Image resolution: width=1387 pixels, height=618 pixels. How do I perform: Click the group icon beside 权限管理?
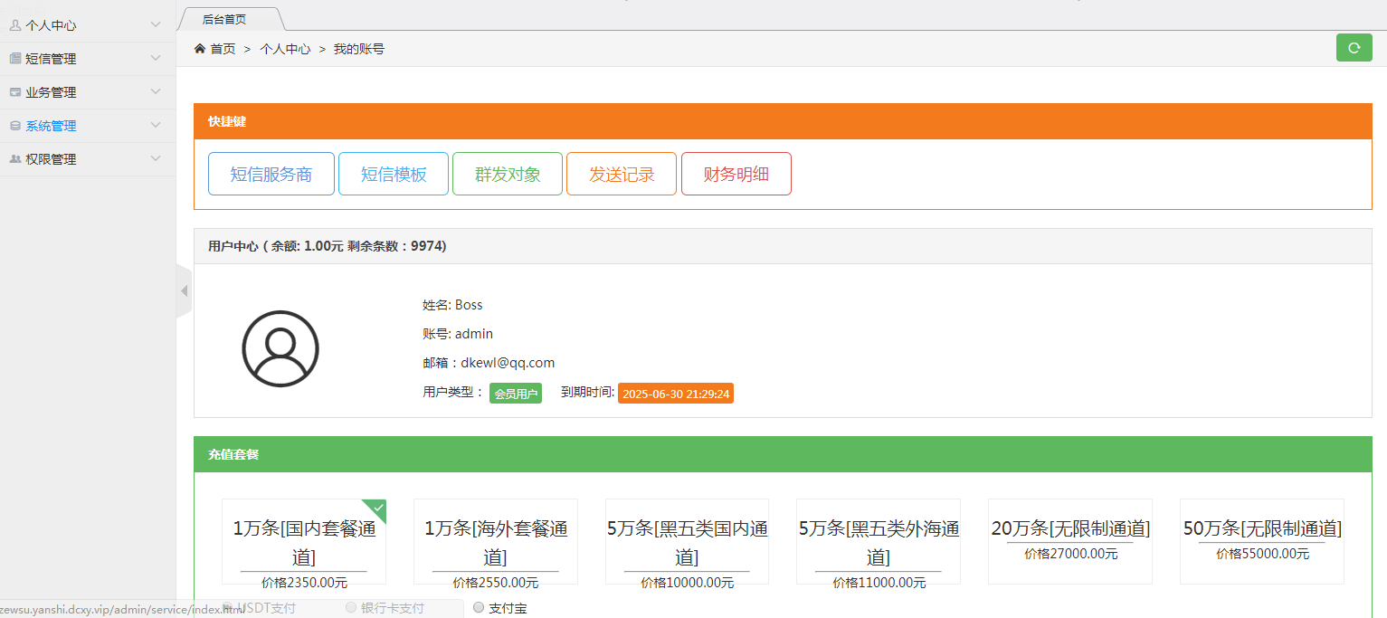click(15, 159)
